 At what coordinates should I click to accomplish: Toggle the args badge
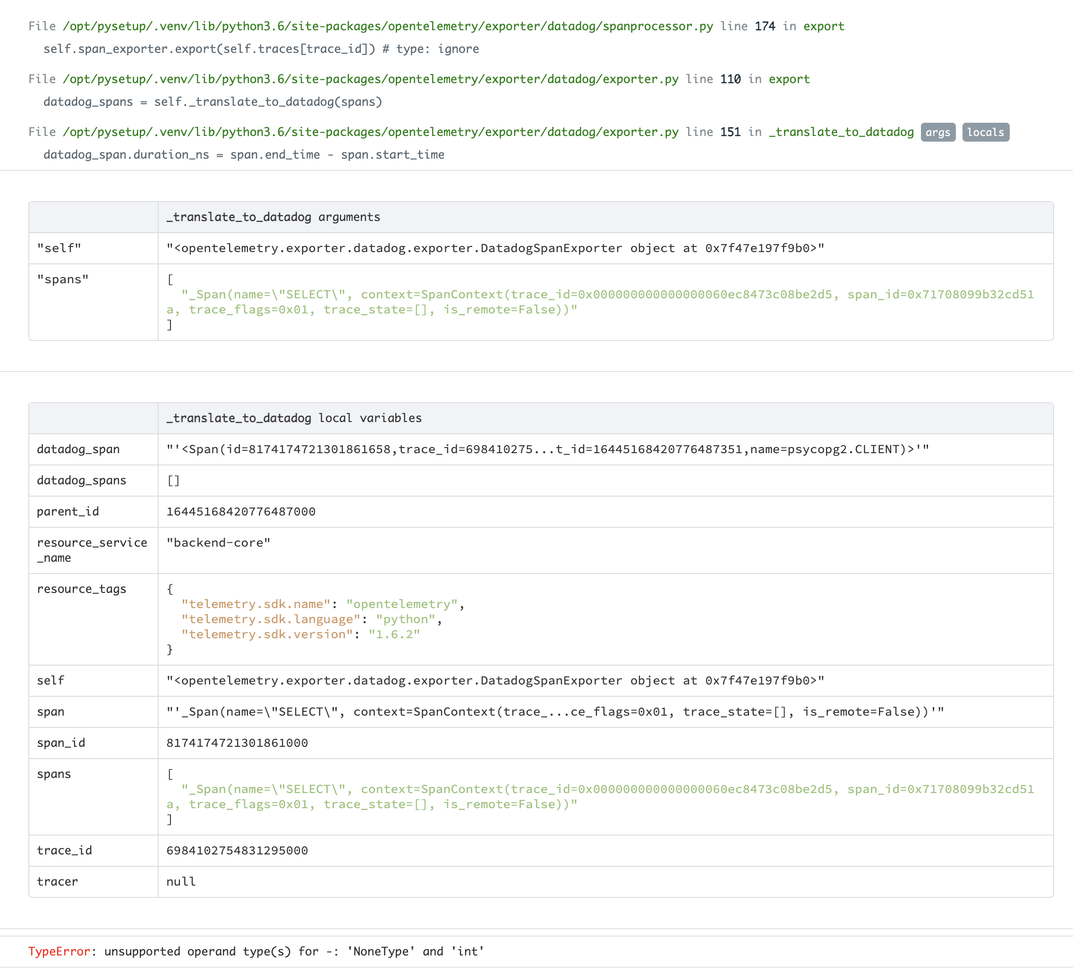938,132
